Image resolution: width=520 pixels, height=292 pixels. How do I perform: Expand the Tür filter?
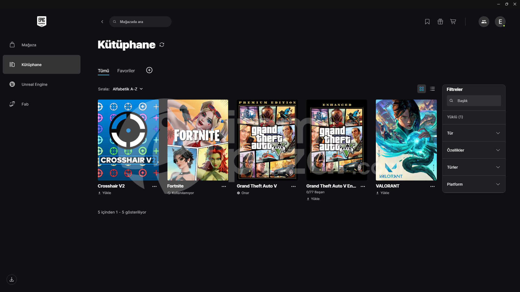[474, 133]
